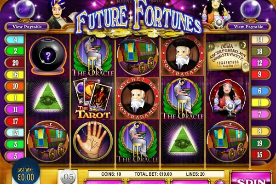Select payline 4 on the left

[x=15, y=40]
